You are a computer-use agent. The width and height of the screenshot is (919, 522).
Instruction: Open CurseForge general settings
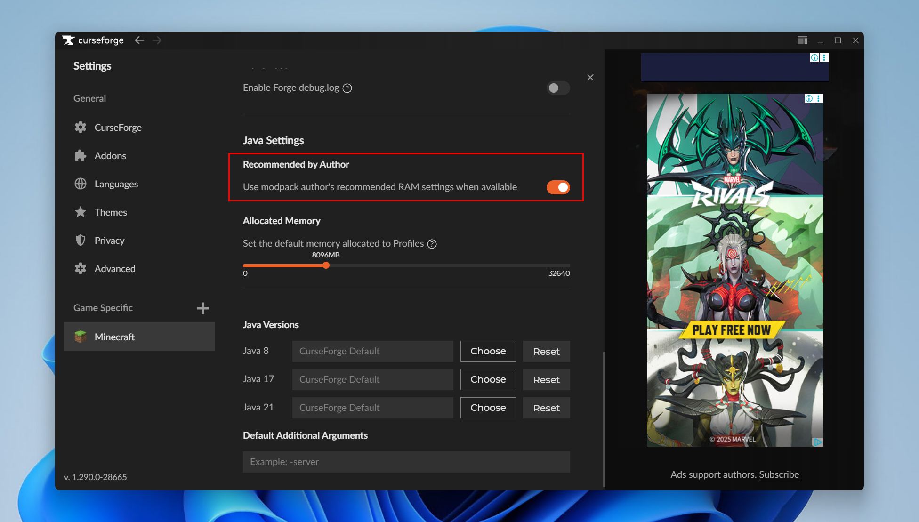(139, 128)
